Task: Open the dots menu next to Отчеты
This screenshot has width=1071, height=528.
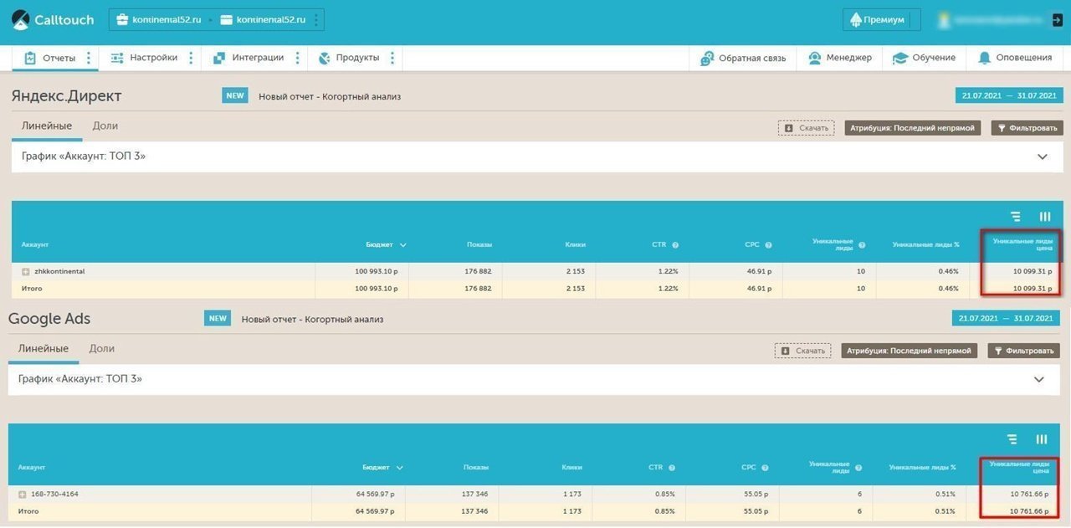Action: click(x=89, y=58)
